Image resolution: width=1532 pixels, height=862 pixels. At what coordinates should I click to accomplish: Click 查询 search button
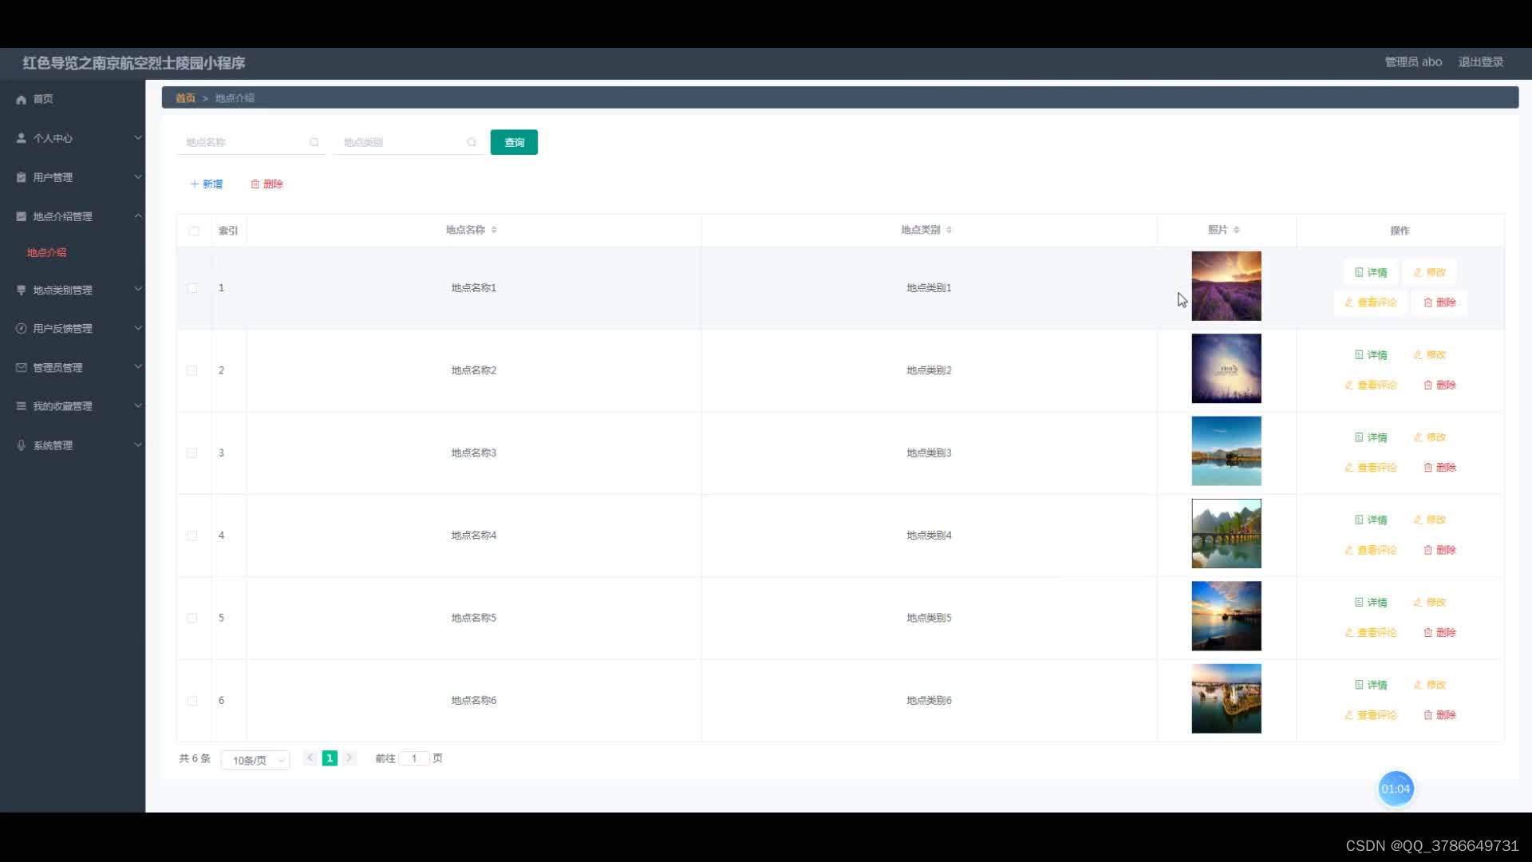click(x=514, y=142)
